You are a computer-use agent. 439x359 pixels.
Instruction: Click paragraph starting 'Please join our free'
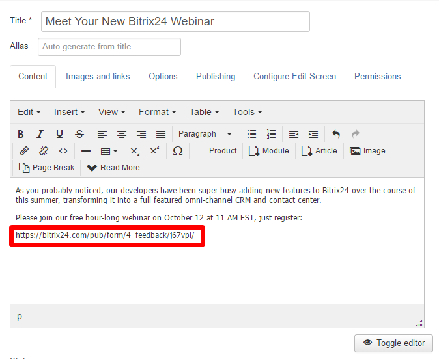[159, 217]
